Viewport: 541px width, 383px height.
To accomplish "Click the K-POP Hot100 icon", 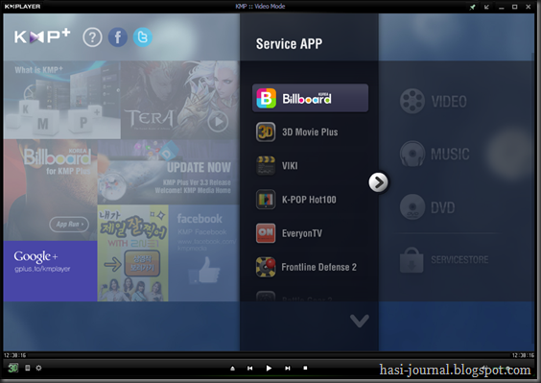I will coord(266,200).
